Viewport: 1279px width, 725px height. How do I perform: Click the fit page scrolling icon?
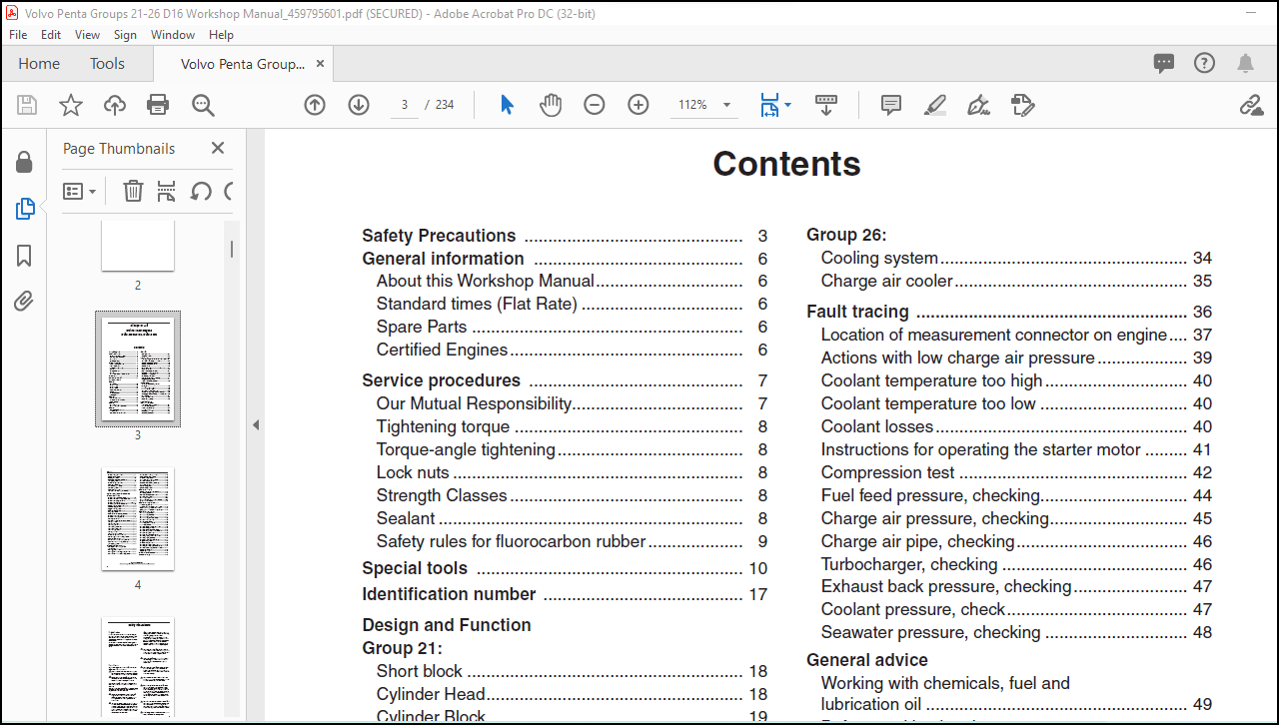(x=769, y=105)
